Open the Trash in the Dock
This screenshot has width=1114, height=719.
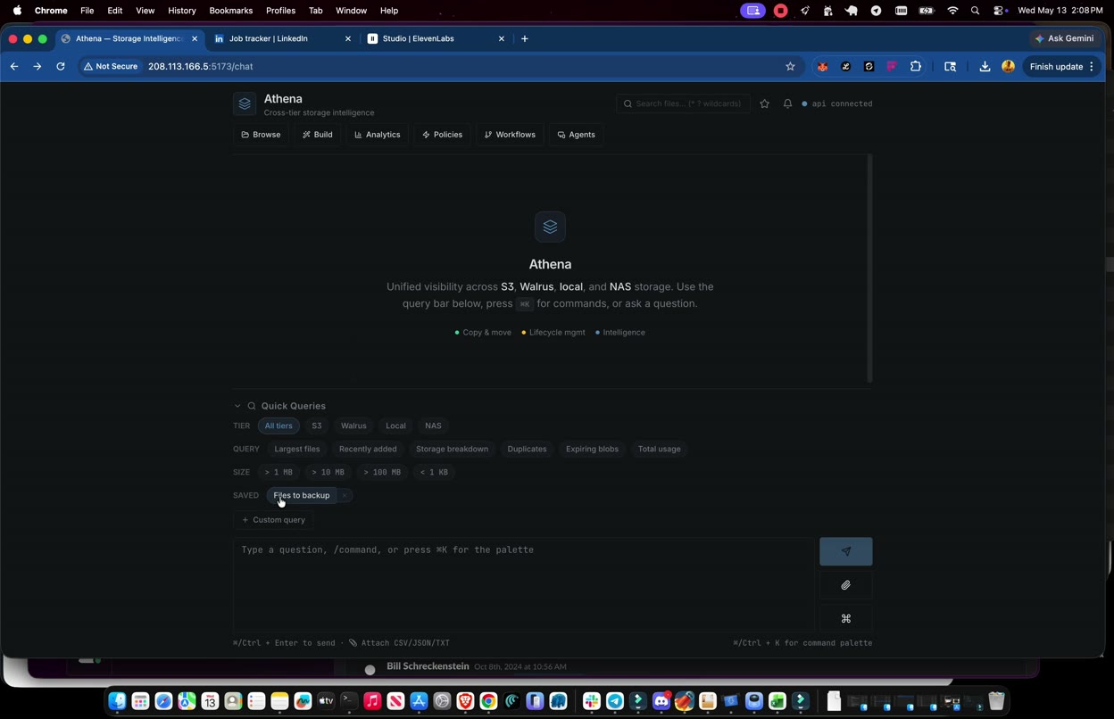click(996, 701)
